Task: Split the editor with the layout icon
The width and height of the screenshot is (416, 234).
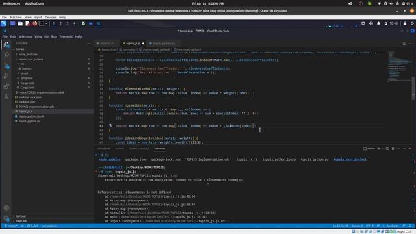Action: click(x=404, y=44)
